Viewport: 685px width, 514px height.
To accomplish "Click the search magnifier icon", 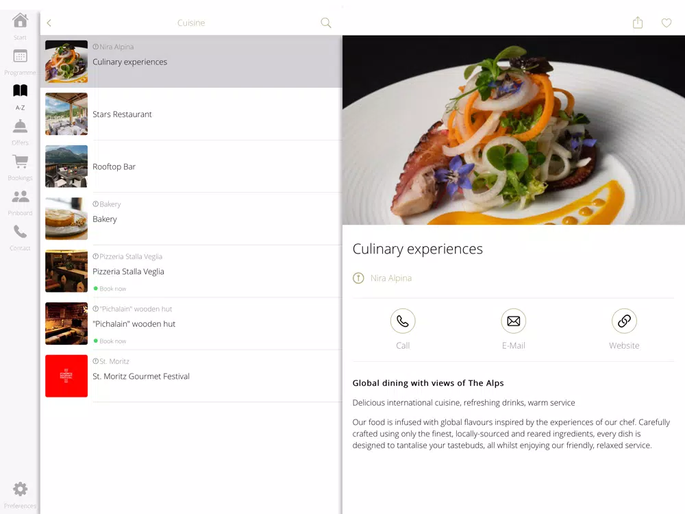I will point(326,23).
